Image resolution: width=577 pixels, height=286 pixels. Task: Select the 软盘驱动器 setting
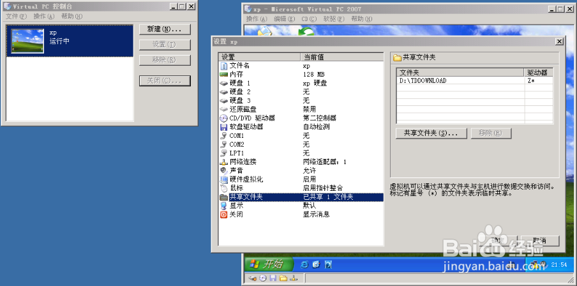(x=301, y=127)
